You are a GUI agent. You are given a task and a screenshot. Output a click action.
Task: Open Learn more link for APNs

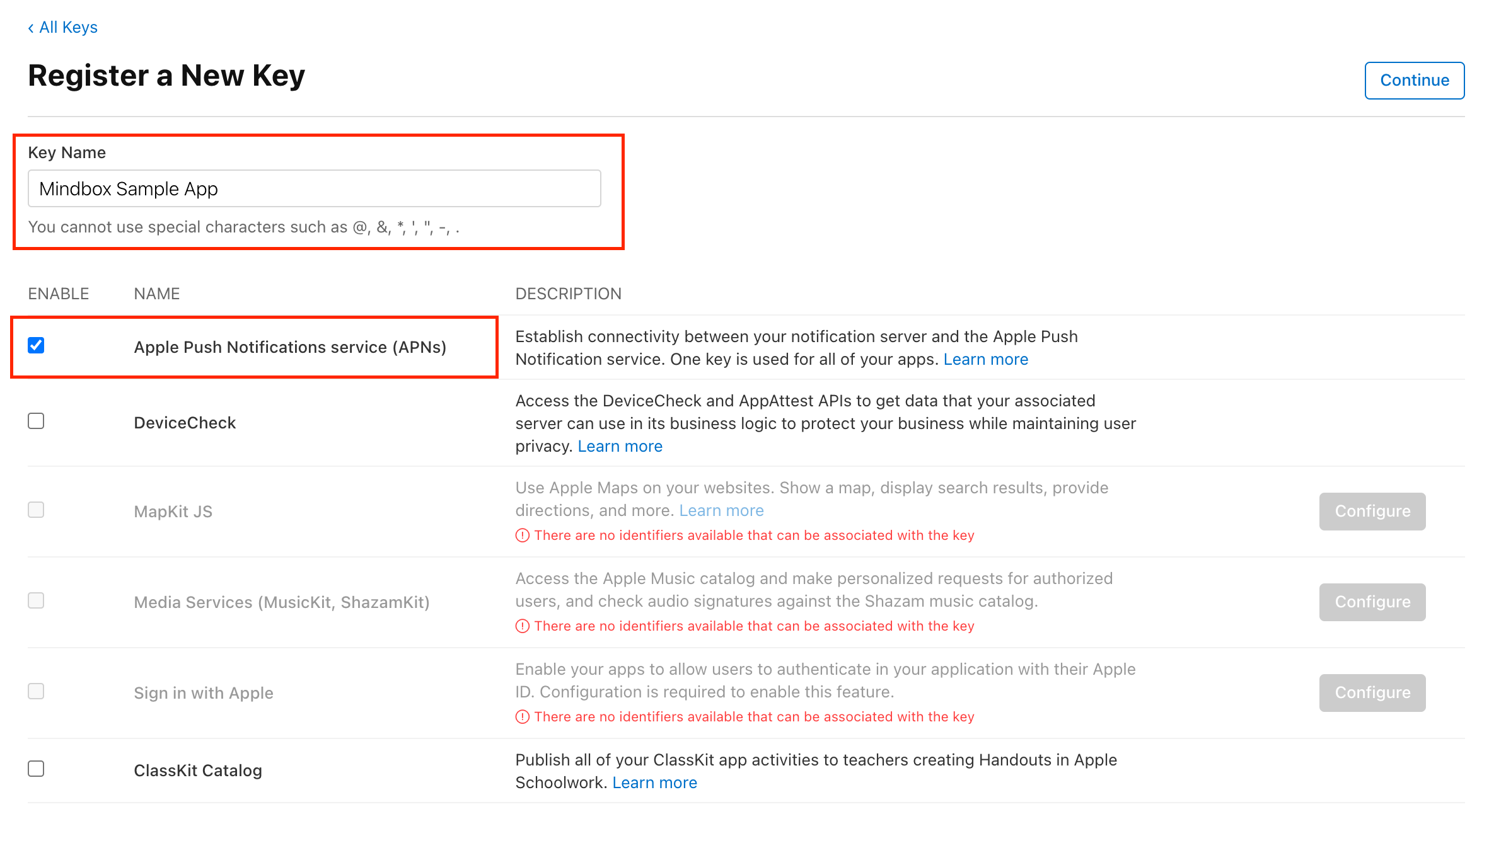click(x=985, y=359)
